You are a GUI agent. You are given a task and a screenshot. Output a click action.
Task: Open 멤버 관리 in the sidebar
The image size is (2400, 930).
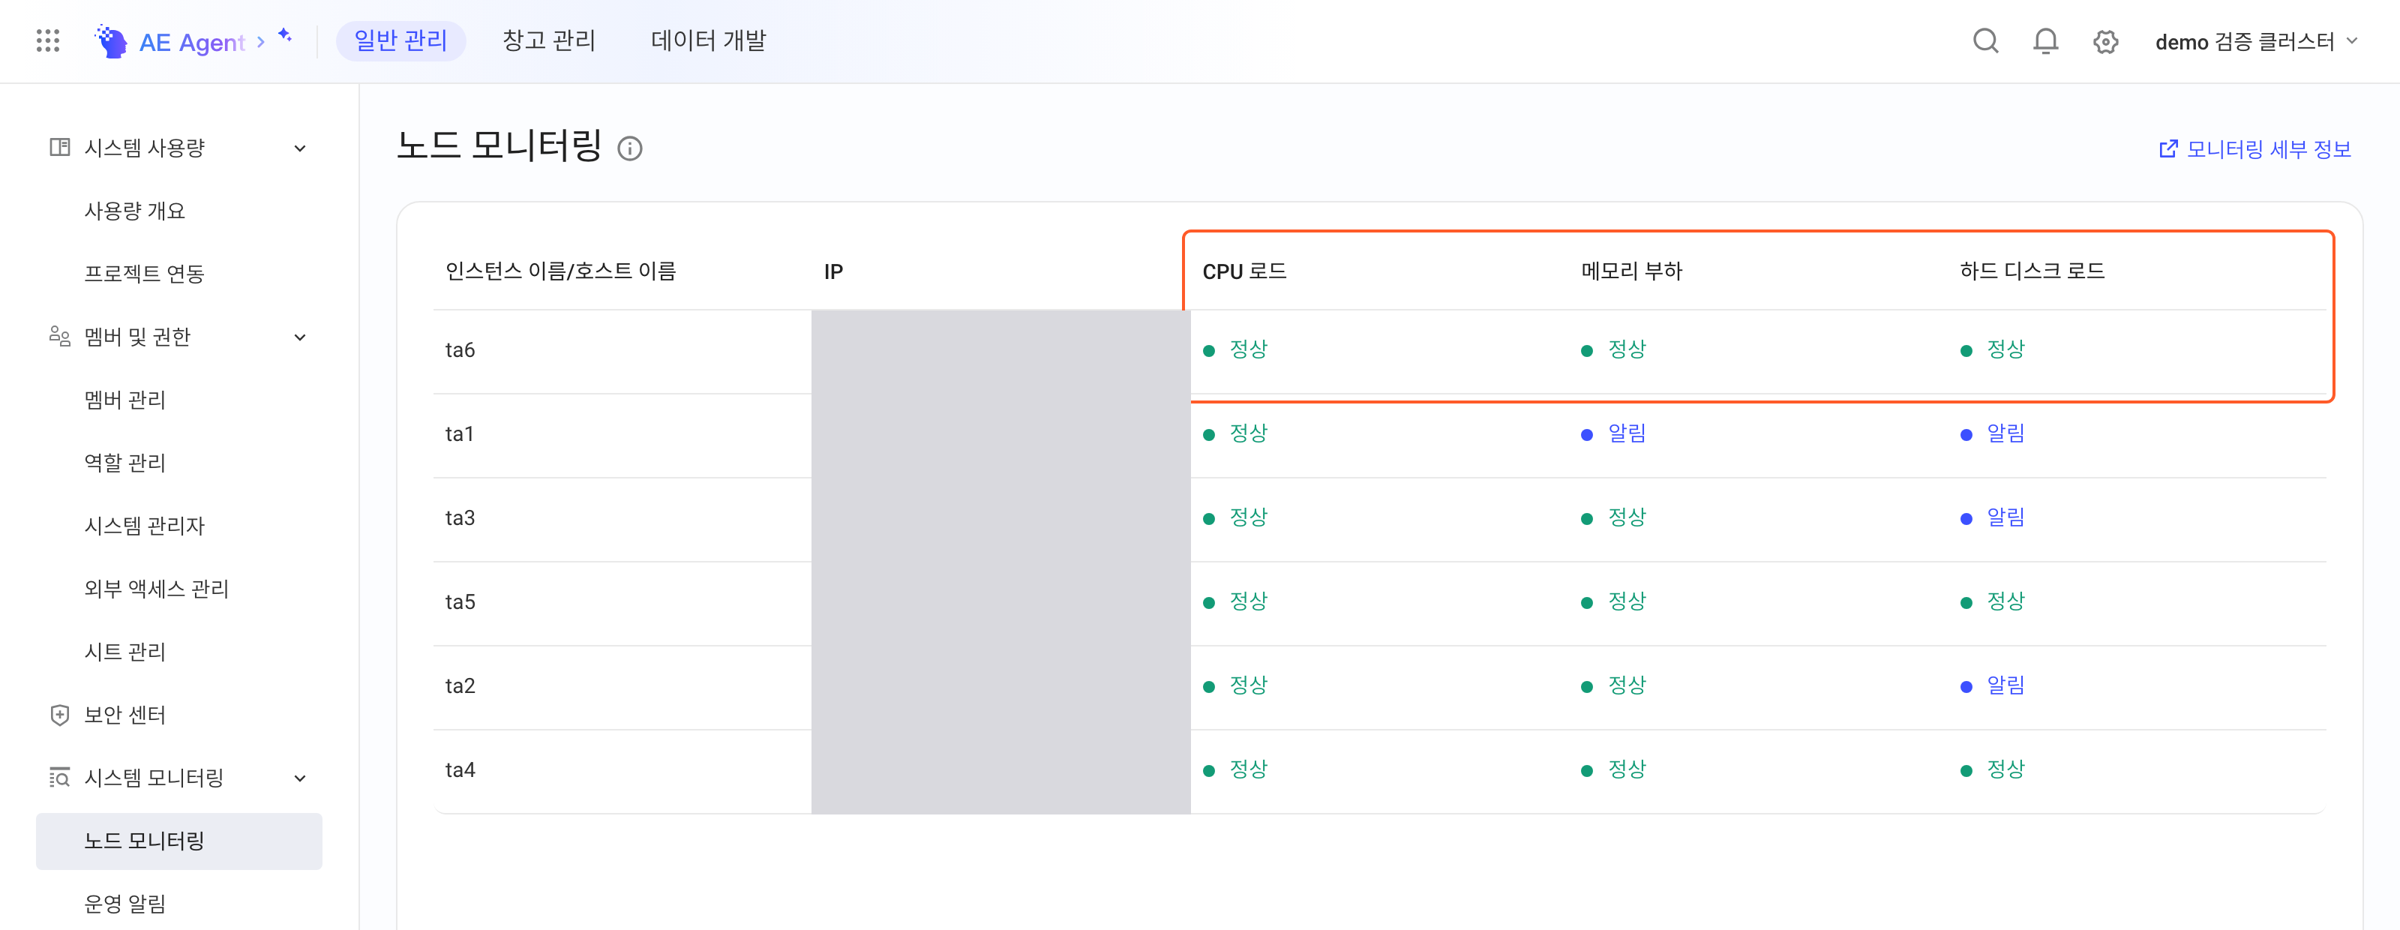point(124,400)
